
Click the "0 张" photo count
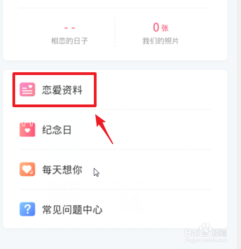(161, 27)
